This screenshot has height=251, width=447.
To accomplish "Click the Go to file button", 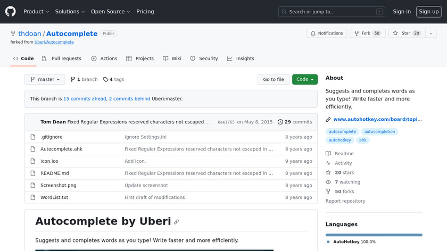I will tap(274, 79).
